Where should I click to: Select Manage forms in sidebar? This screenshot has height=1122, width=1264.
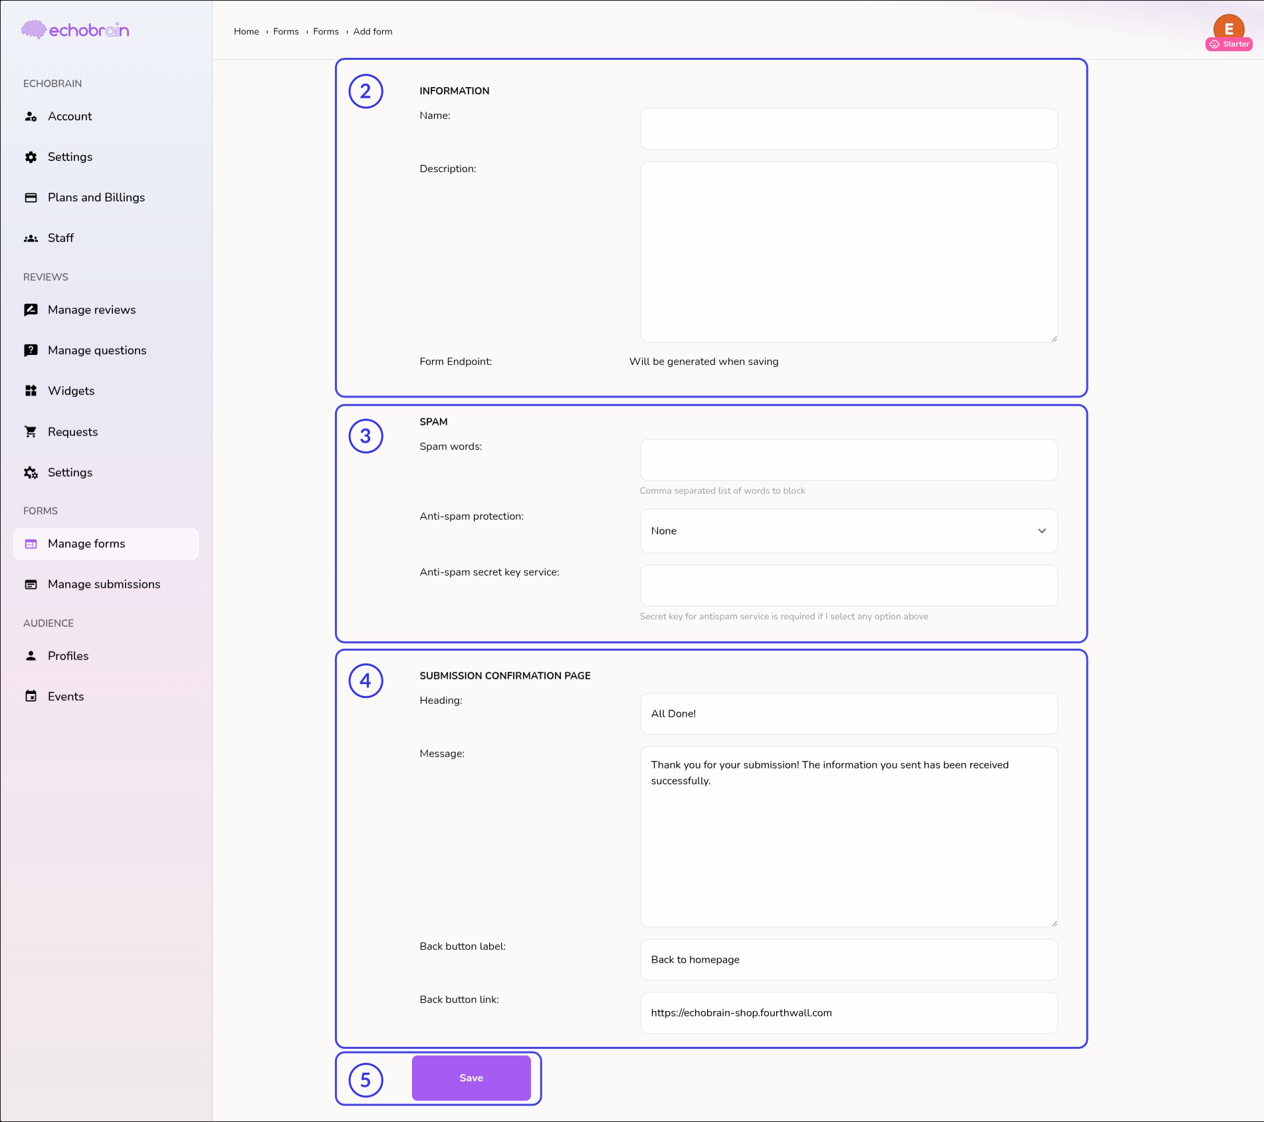(x=106, y=544)
